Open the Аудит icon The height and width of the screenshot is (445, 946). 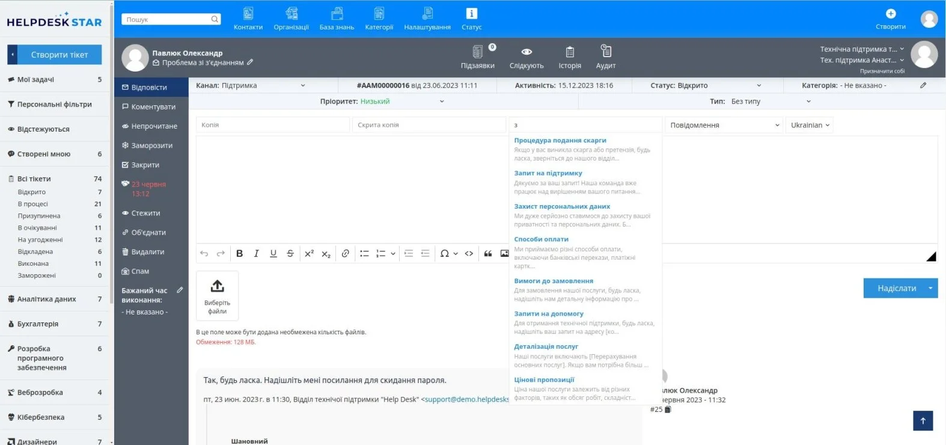(606, 51)
